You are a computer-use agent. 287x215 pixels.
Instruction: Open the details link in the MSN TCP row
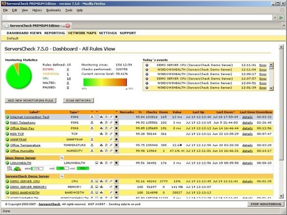[247, 134]
